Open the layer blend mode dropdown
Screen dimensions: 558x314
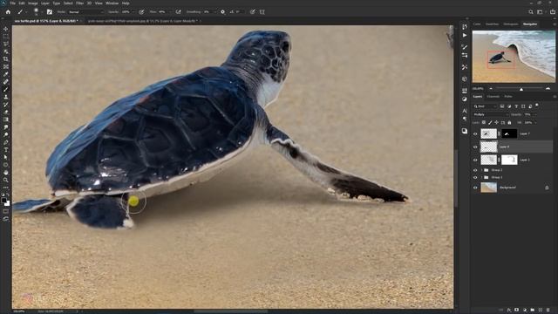490,114
